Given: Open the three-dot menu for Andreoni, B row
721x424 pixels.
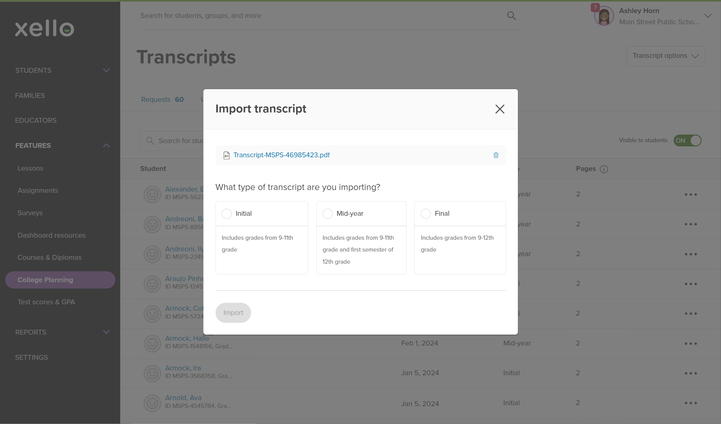Looking at the screenshot, I should tap(691, 224).
